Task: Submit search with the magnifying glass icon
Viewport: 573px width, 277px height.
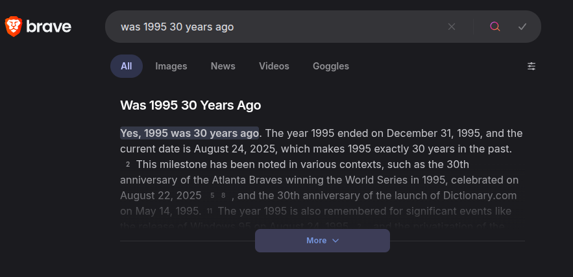Action: (x=495, y=27)
